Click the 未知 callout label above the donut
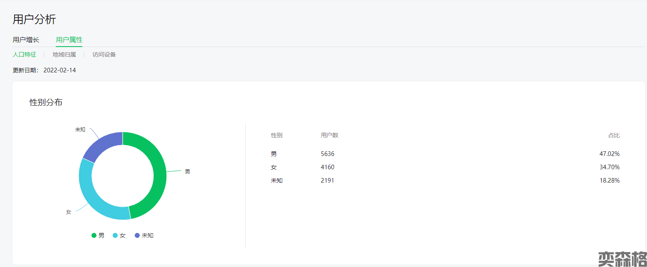This screenshot has width=647, height=267. tap(80, 129)
